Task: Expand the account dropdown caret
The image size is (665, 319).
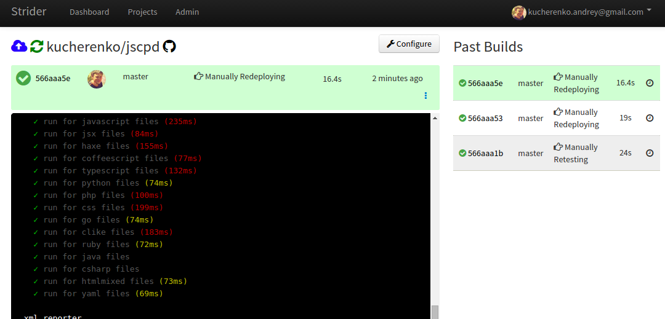Action: point(649,11)
